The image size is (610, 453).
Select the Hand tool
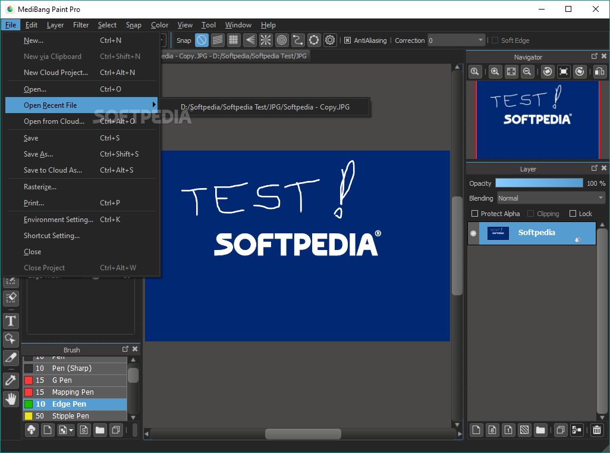pos(11,399)
